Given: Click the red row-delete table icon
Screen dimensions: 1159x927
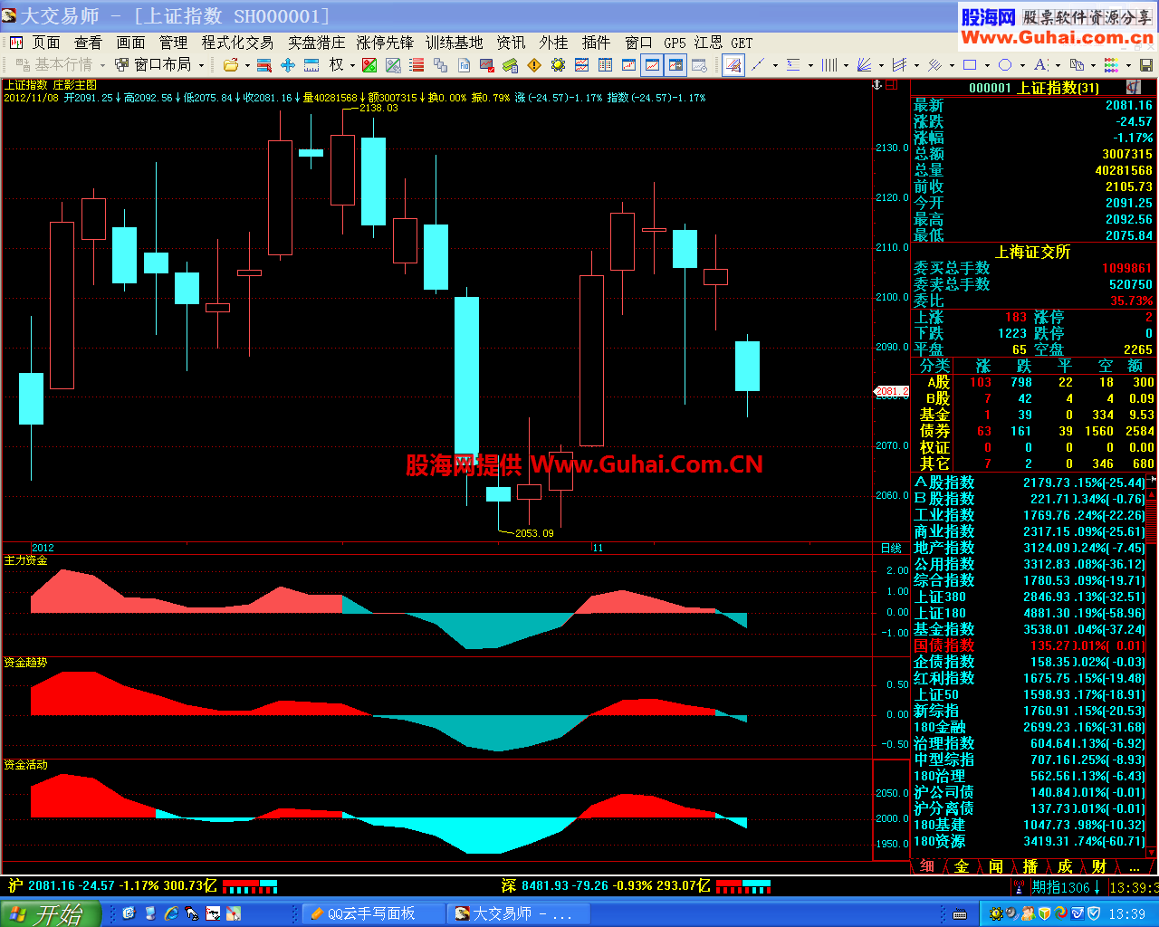Looking at the screenshot, I should 264,65.
